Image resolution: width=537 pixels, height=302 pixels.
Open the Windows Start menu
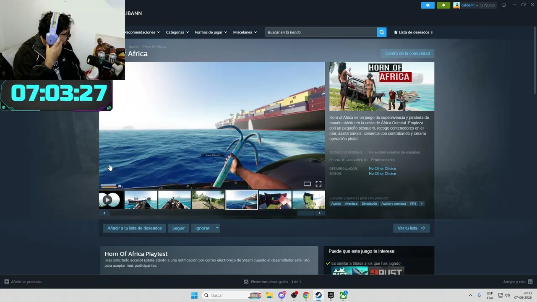click(194, 295)
